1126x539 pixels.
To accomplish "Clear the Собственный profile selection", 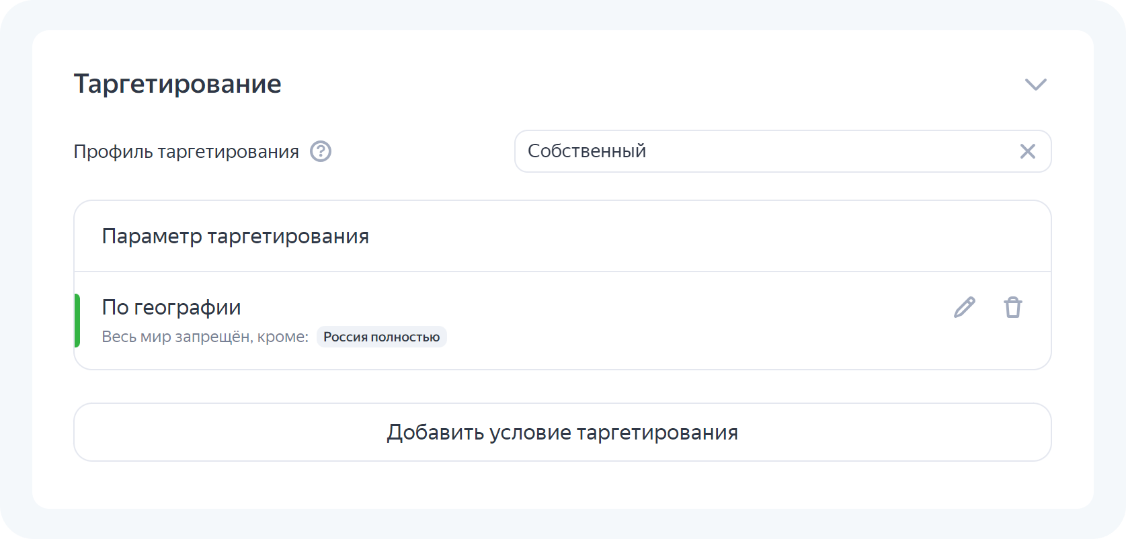I will [x=1027, y=151].
